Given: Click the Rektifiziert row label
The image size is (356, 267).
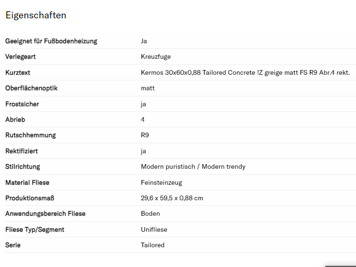Looking at the screenshot, I should [x=22, y=151].
